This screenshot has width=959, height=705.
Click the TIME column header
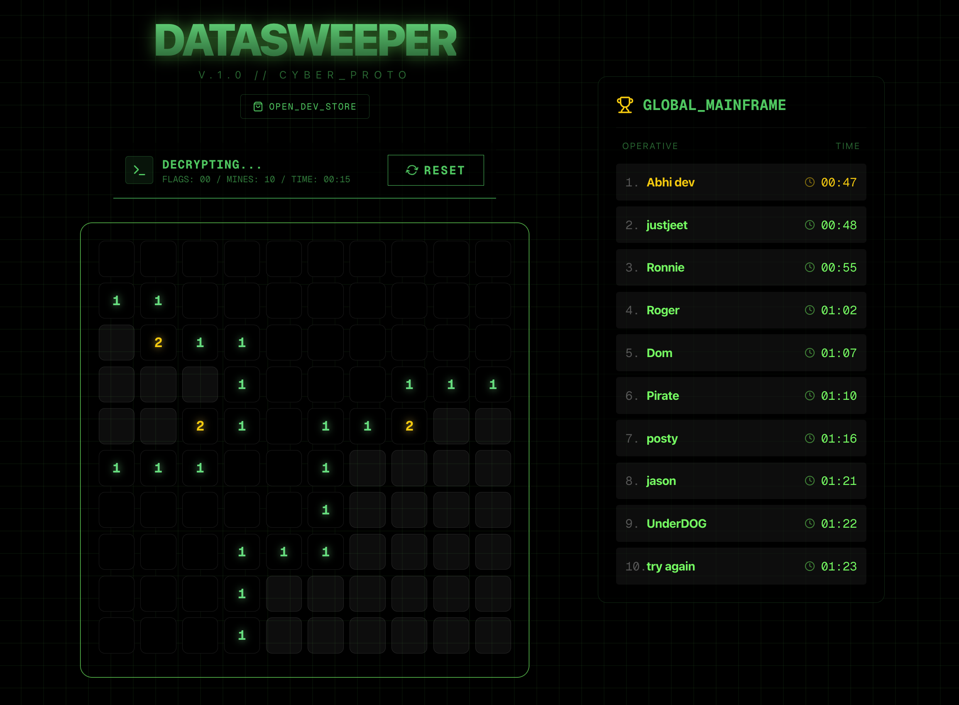point(847,146)
